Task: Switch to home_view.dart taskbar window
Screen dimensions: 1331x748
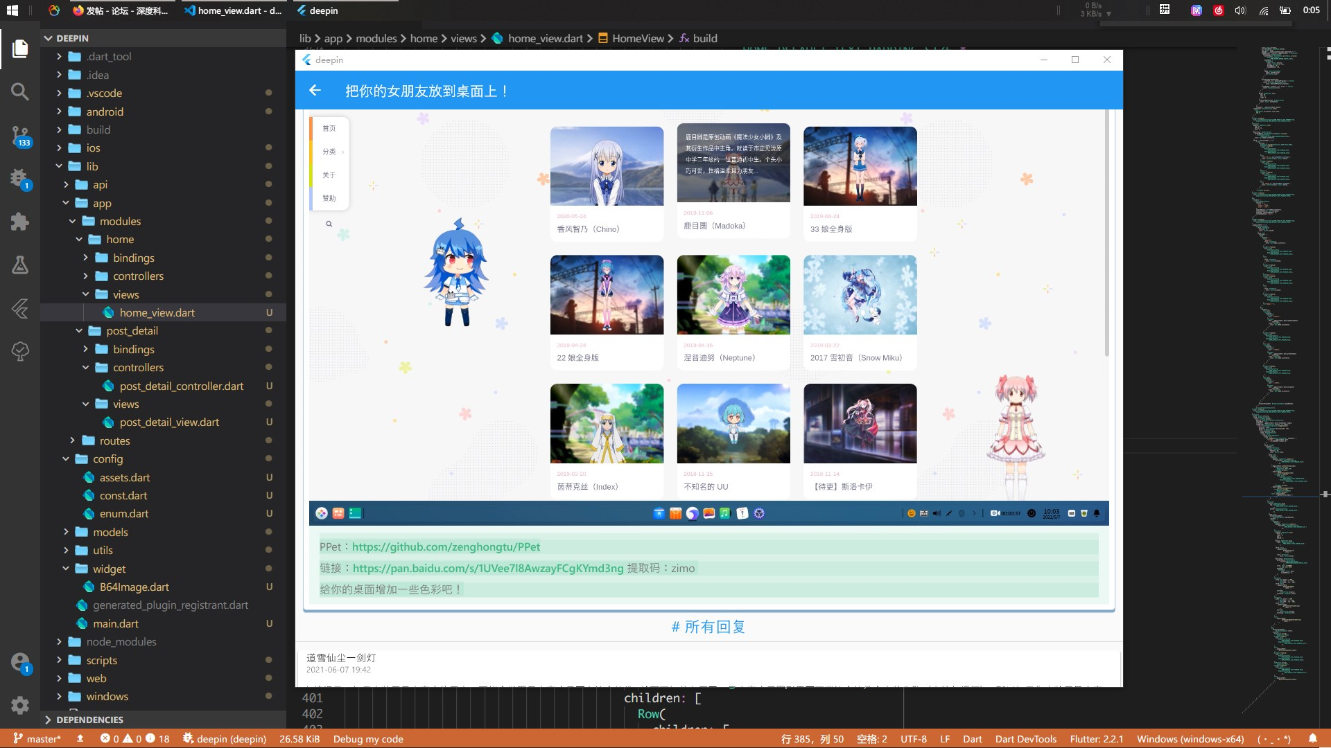Action: point(233,10)
